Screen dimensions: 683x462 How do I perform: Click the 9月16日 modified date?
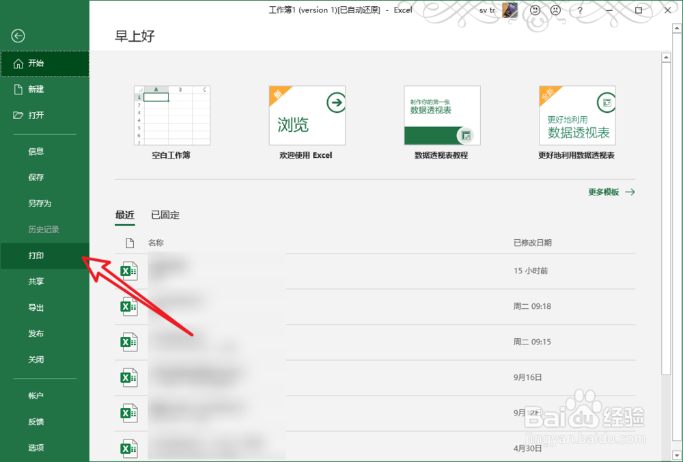point(527,377)
